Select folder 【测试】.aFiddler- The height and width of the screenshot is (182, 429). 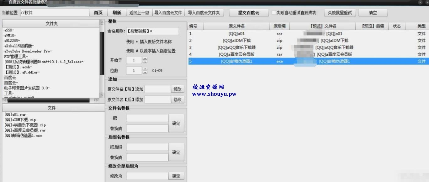(22, 73)
